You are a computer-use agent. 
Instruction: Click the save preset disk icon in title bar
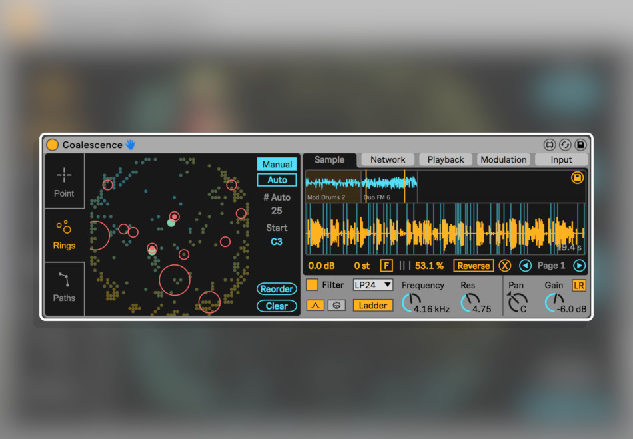point(580,145)
